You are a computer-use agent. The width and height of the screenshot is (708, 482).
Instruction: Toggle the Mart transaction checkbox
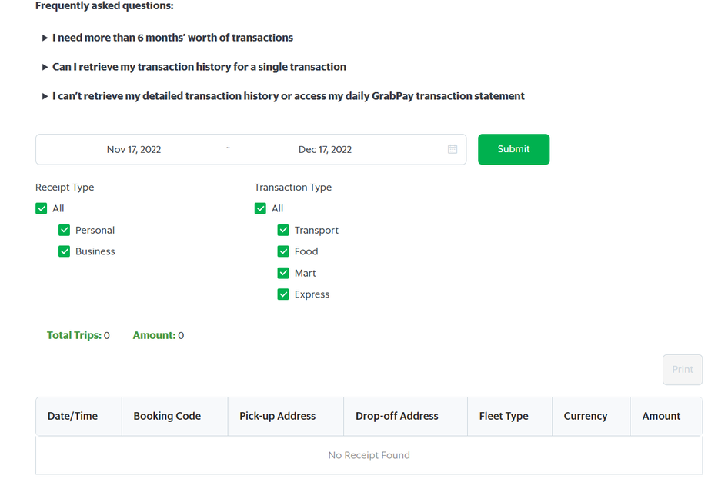(x=284, y=273)
